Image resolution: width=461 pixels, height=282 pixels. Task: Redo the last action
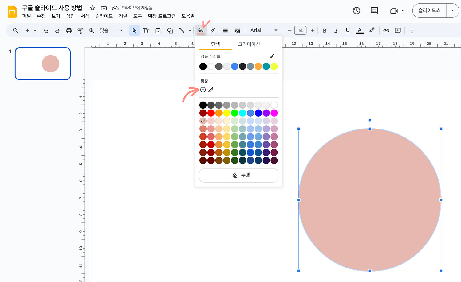[x=57, y=30]
